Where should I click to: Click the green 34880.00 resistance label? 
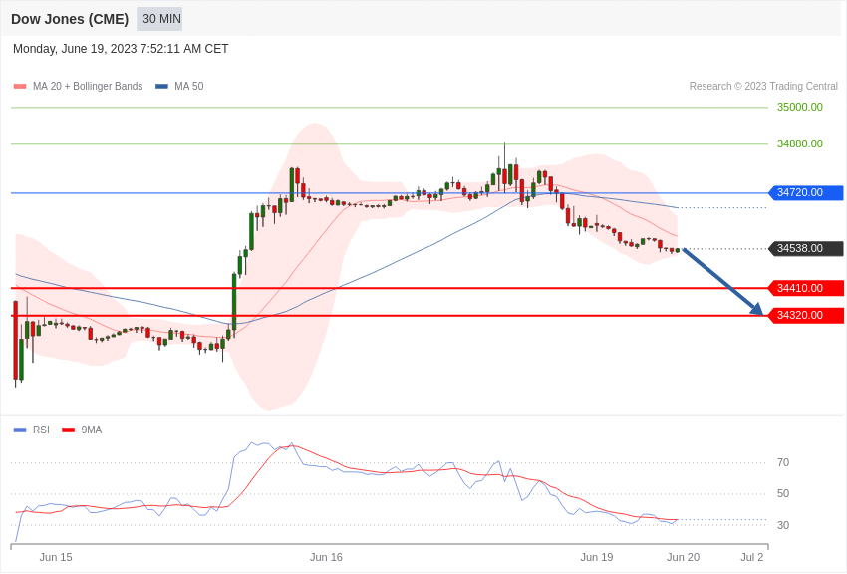click(799, 144)
